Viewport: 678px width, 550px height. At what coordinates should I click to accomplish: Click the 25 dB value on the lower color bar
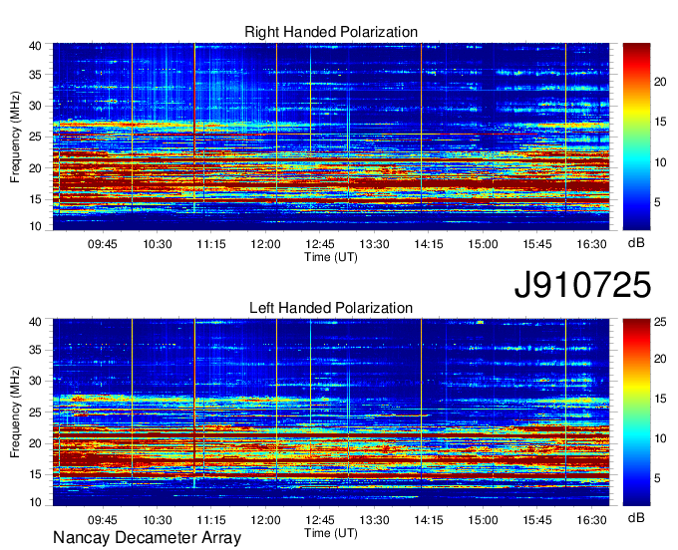click(660, 322)
